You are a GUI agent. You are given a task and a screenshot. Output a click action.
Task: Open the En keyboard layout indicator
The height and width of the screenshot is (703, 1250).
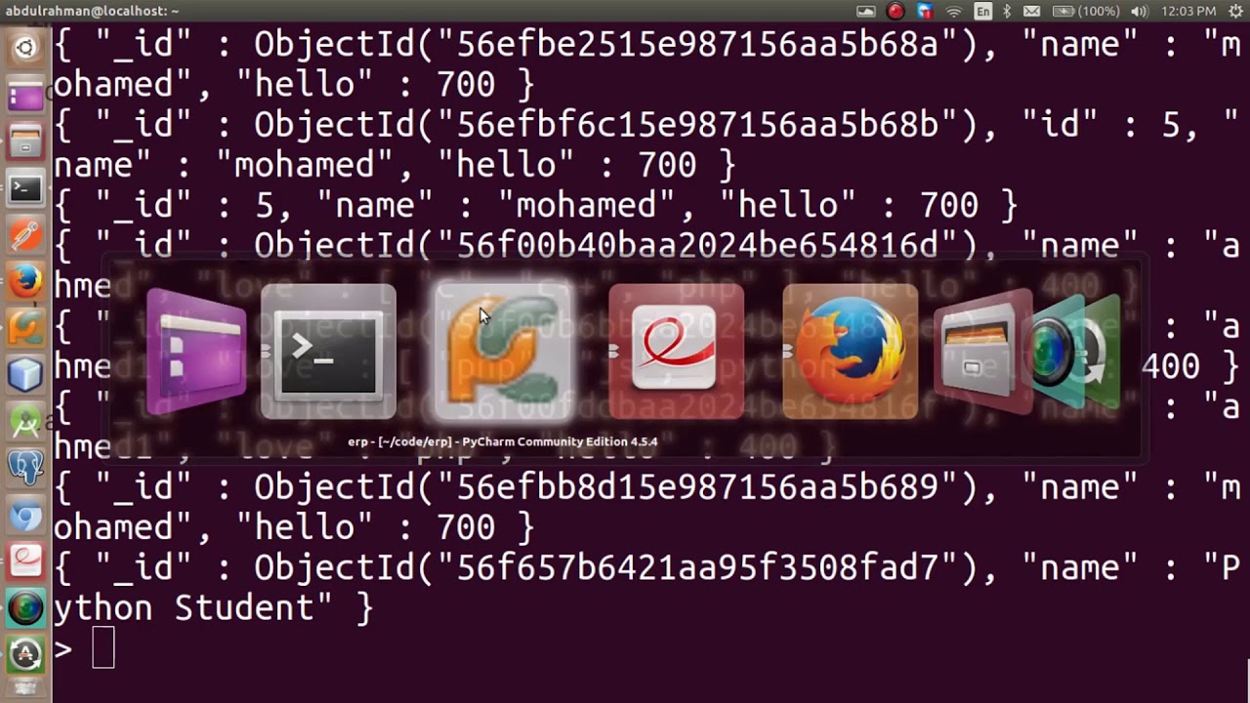tap(982, 11)
